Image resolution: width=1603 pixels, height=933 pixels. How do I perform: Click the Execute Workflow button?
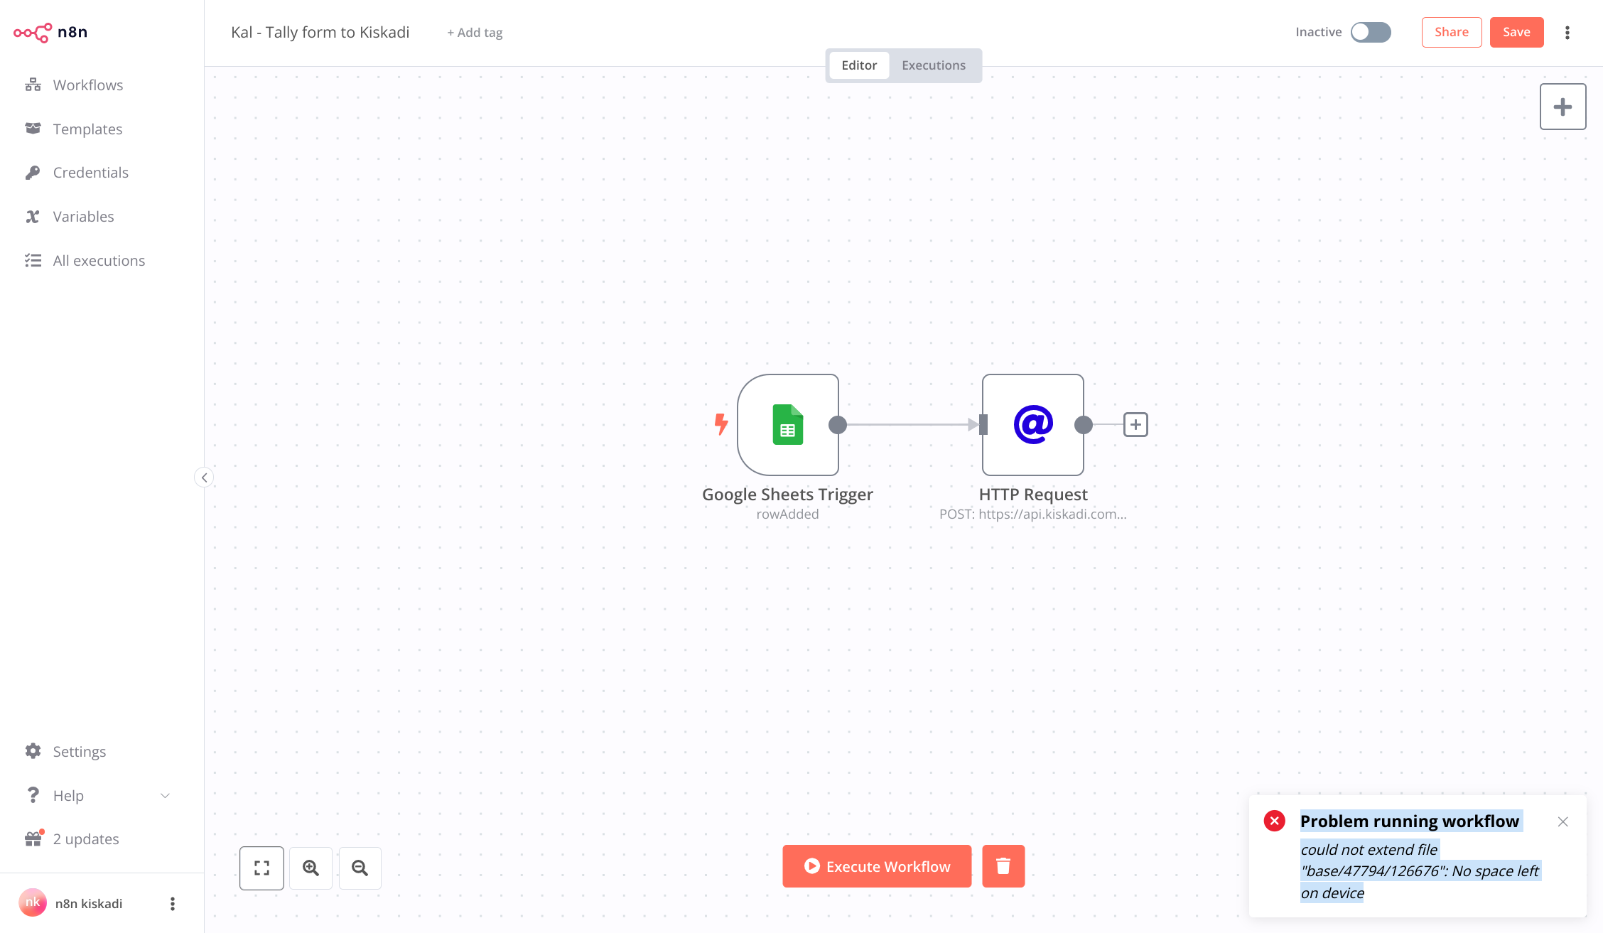(x=877, y=866)
